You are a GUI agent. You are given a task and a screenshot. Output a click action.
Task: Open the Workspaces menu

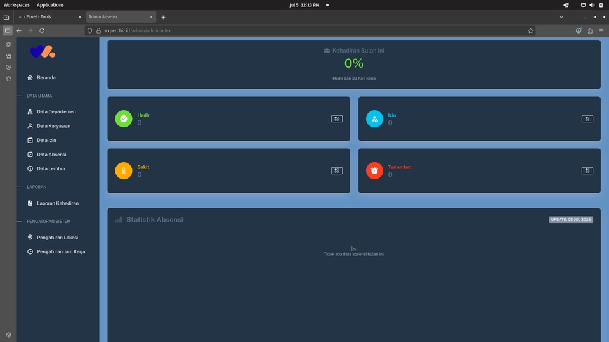16,5
